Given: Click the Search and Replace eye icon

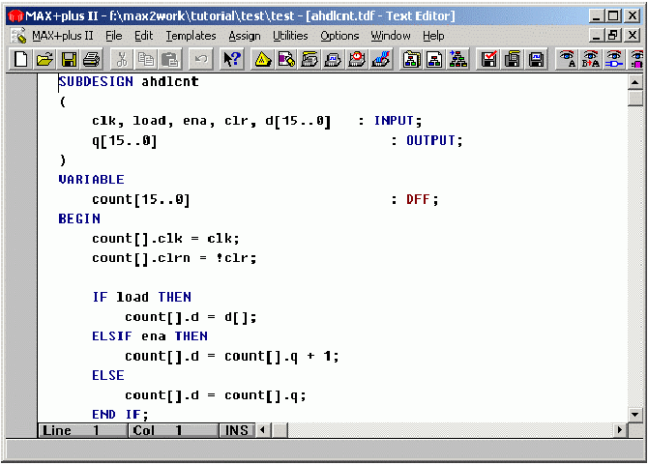Looking at the screenshot, I should [x=591, y=60].
